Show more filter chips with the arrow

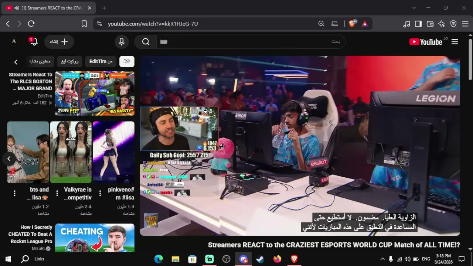[x=16, y=62]
